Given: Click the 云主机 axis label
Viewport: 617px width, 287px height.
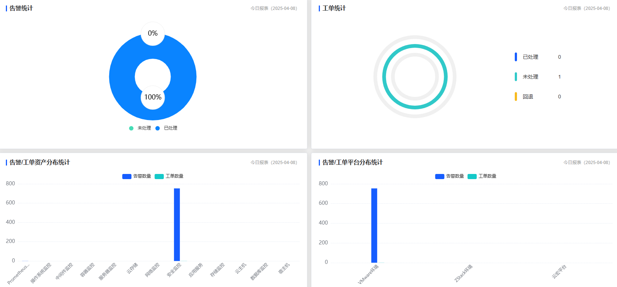Looking at the screenshot, I should [241, 268].
